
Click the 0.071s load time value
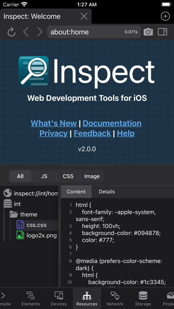tap(131, 32)
